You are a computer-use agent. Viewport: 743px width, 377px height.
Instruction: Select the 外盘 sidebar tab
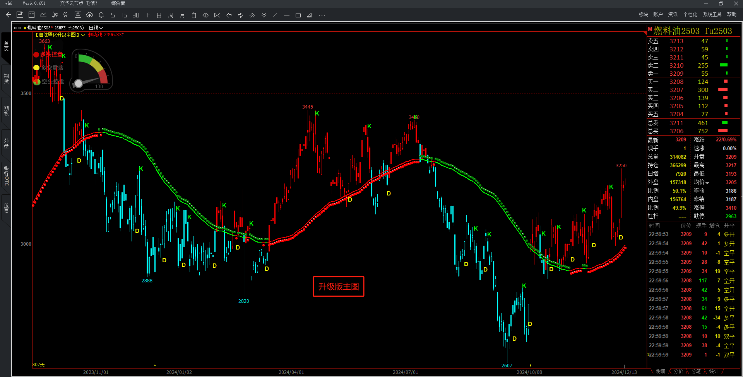[x=6, y=143]
